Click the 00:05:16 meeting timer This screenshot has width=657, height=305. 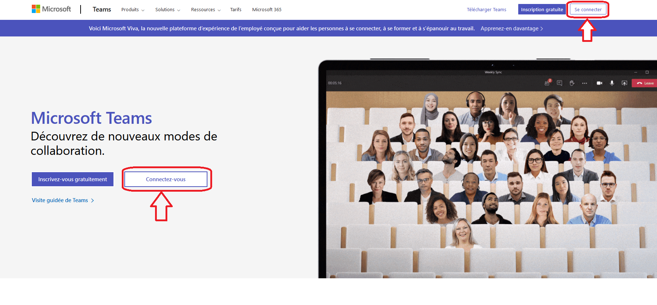click(335, 83)
